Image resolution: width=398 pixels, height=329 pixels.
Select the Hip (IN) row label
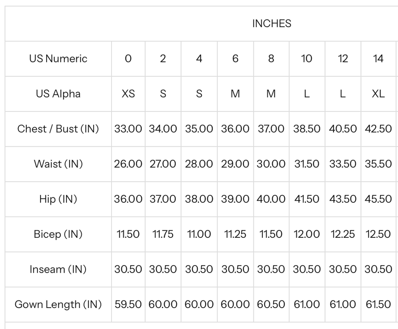pyautogui.click(x=58, y=199)
